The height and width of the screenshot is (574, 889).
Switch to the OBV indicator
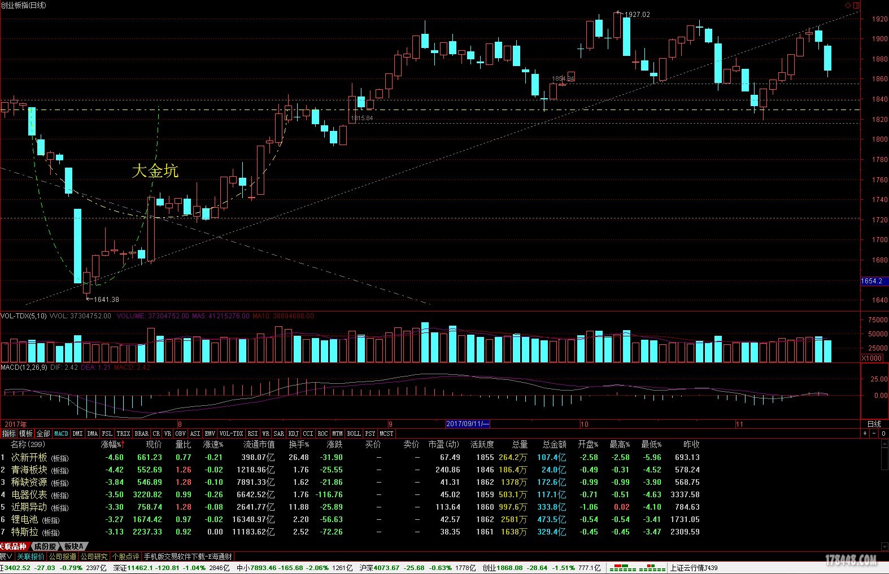click(x=180, y=433)
